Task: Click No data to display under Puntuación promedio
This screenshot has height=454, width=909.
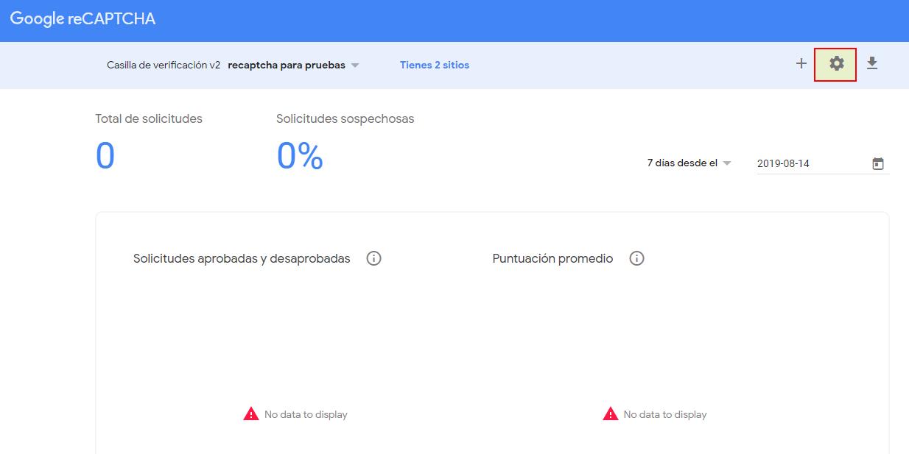Action: pyautogui.click(x=665, y=414)
